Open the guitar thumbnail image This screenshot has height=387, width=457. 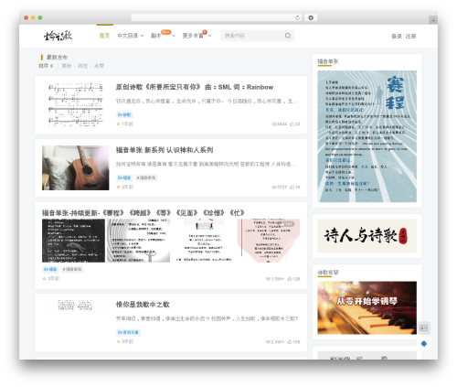(76, 167)
